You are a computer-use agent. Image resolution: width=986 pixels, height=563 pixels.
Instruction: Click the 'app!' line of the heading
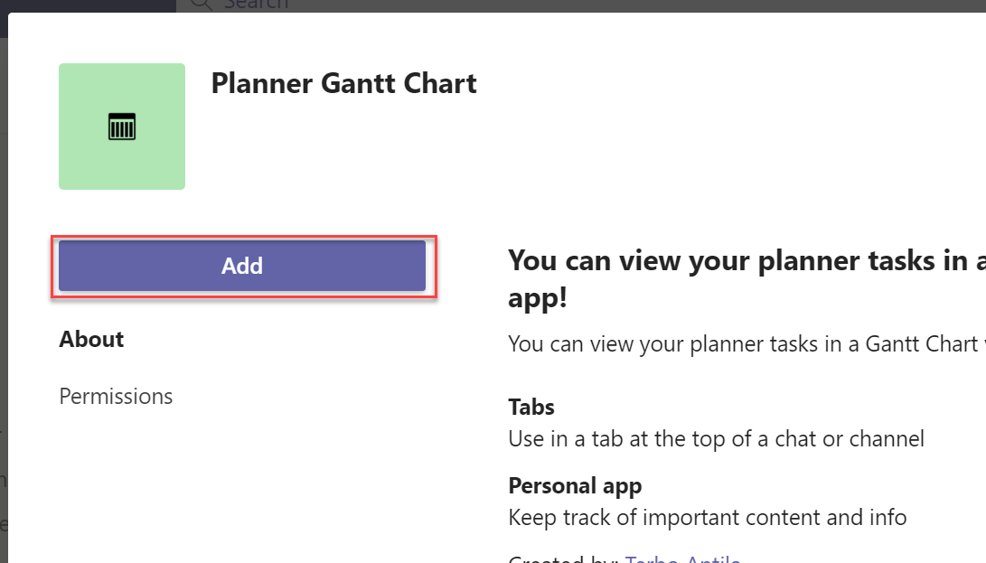538,299
